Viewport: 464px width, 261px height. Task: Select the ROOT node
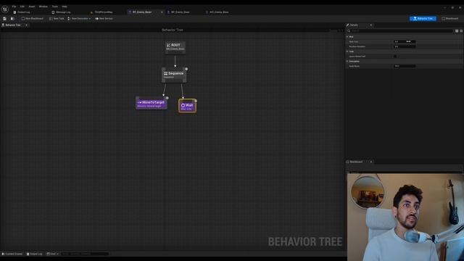pos(175,47)
